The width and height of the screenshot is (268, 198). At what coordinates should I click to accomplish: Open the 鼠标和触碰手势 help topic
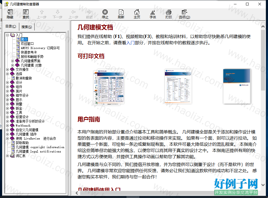32,57
